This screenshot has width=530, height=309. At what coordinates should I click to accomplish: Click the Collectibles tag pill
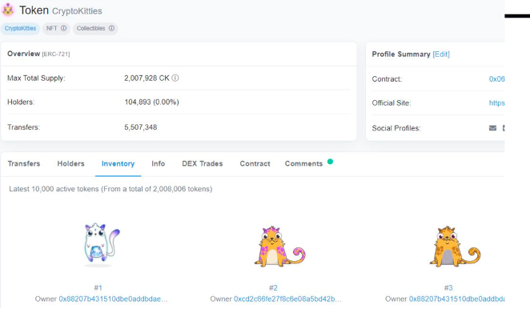[x=95, y=28]
